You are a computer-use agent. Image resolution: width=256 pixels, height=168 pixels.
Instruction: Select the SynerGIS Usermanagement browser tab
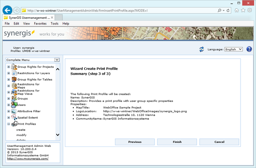click(x=29, y=18)
